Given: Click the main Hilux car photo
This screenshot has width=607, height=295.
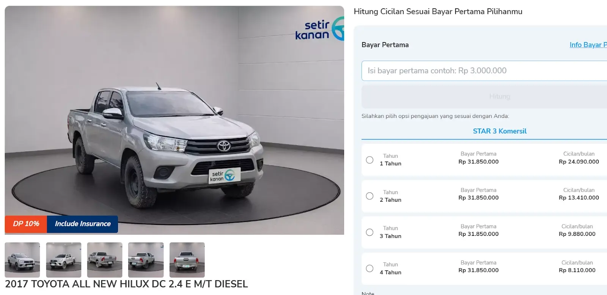Looking at the screenshot, I should [175, 120].
